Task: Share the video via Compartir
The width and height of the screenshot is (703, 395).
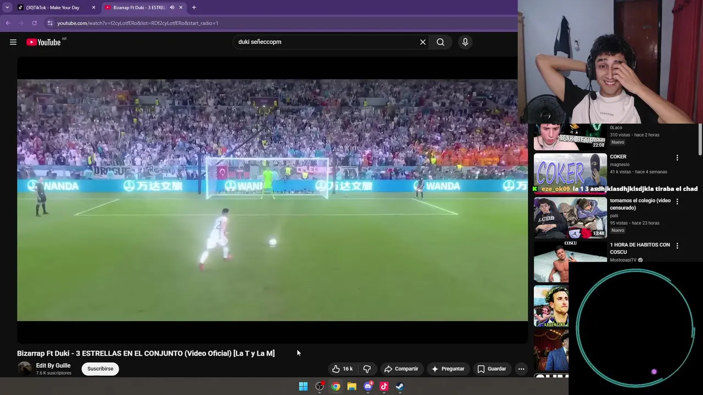Action: (401, 369)
